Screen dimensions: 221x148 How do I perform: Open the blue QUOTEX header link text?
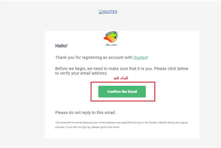pos(110,12)
